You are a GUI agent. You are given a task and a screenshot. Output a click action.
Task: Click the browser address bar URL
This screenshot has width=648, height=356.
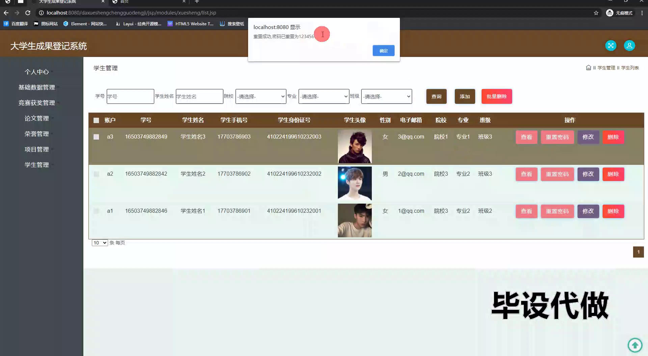pyautogui.click(x=131, y=13)
